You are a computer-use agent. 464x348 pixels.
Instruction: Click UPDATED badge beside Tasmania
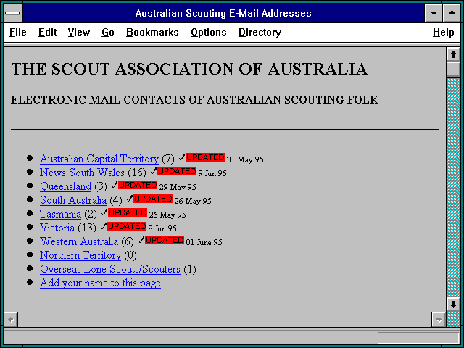click(128, 212)
